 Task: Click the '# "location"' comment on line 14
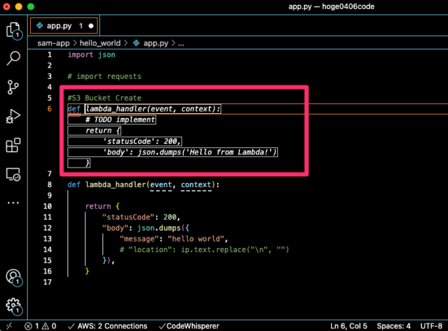[x=204, y=250]
